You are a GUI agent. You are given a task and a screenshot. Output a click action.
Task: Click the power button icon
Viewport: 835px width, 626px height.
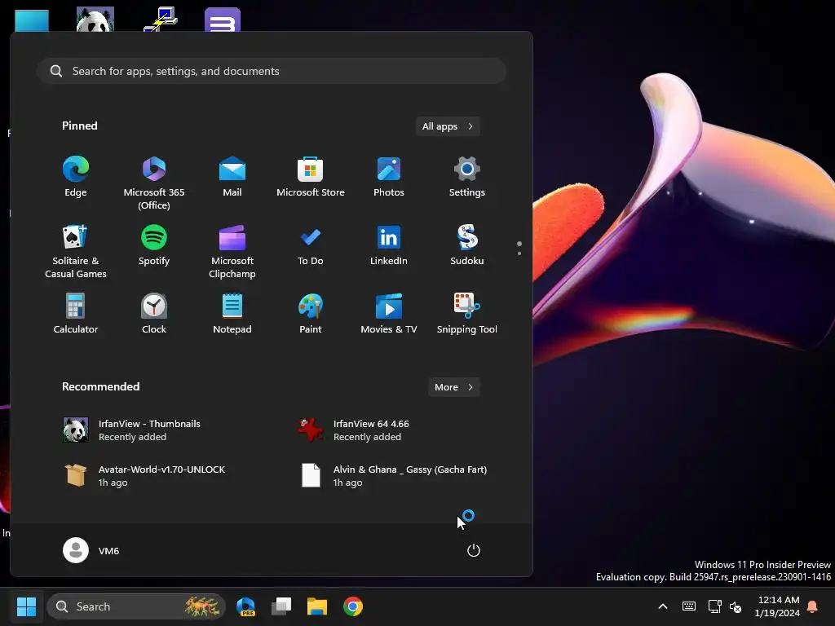474,550
